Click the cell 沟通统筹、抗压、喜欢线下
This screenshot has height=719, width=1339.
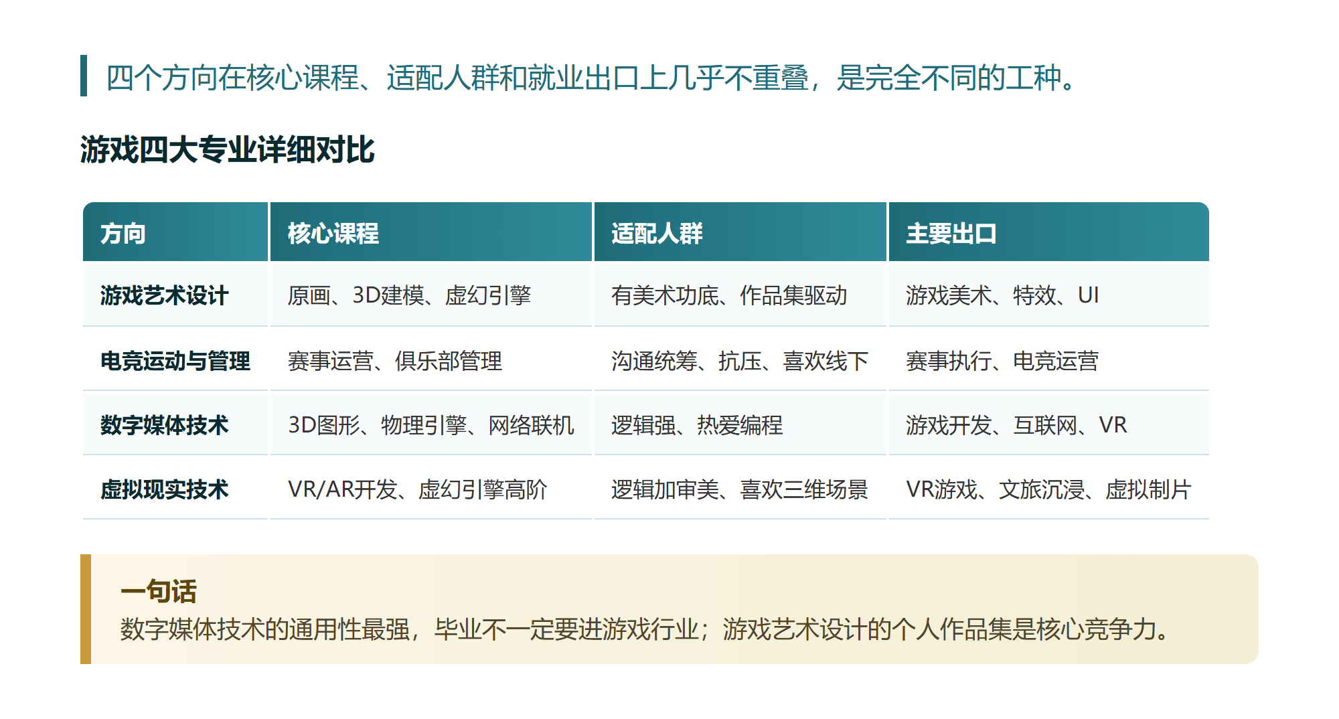740,360
